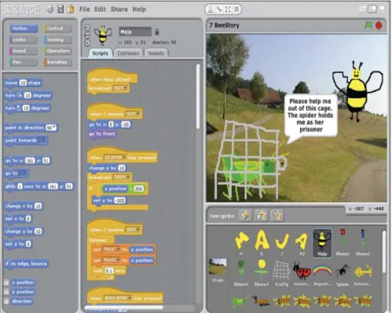Click the scripts area vertical scrollbar

[x=198, y=96]
